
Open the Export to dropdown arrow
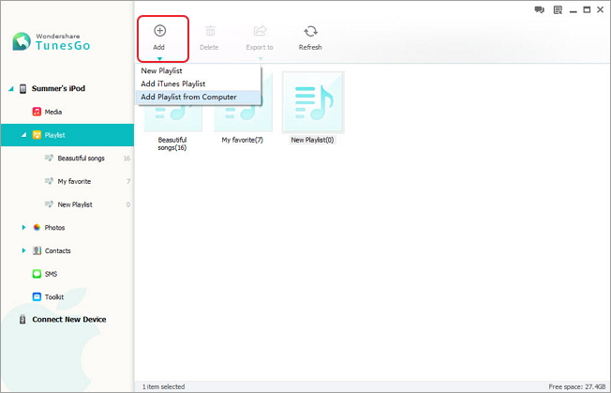pyautogui.click(x=261, y=59)
